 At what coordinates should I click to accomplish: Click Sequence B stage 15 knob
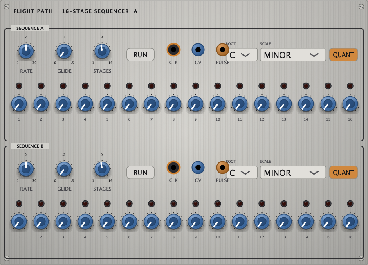(328, 222)
